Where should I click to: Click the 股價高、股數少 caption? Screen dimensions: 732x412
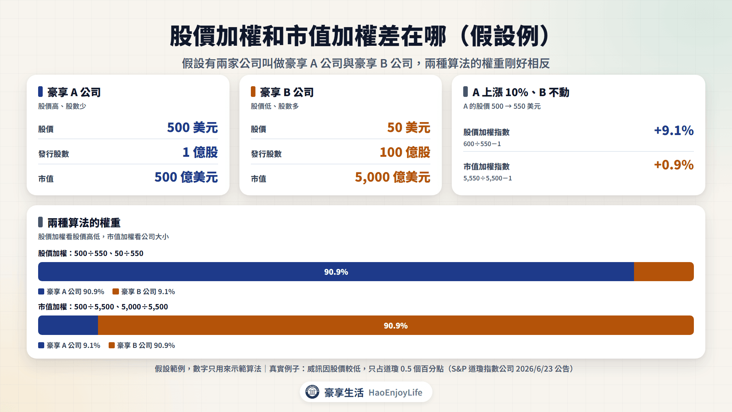coord(62,106)
